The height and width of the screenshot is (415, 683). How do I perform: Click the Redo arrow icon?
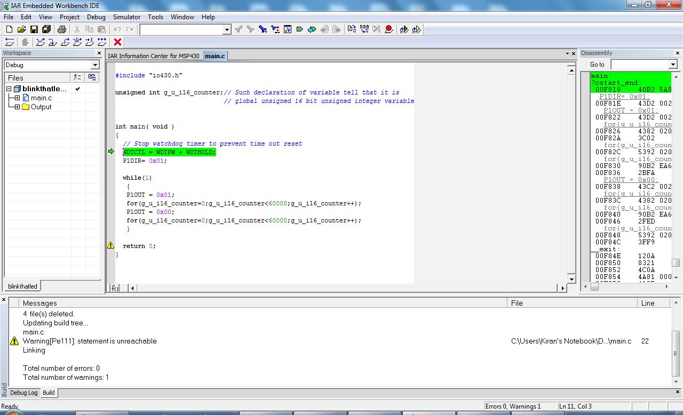point(130,29)
